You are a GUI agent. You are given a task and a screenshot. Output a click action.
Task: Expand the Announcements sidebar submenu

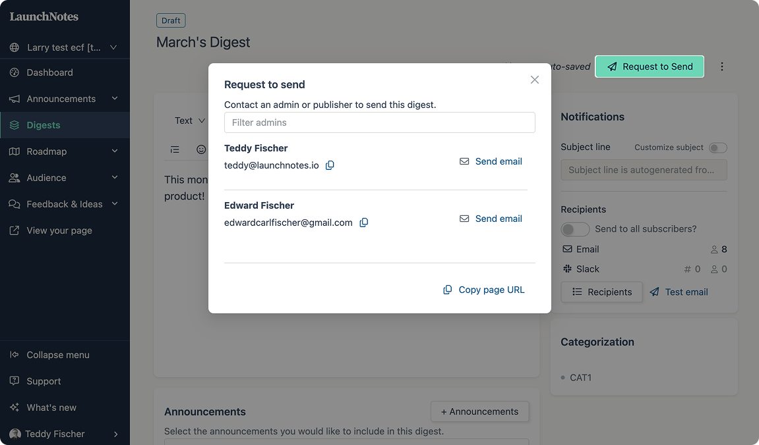pyautogui.click(x=115, y=99)
